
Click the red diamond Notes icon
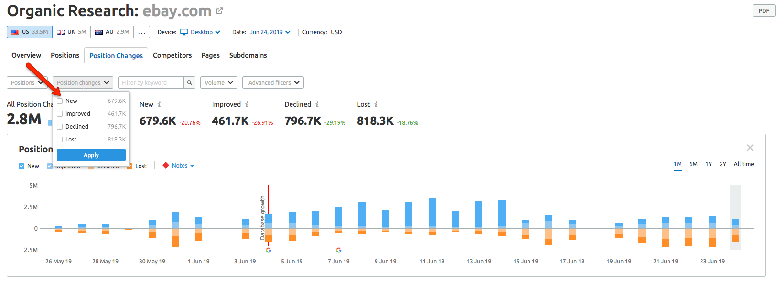coord(166,166)
